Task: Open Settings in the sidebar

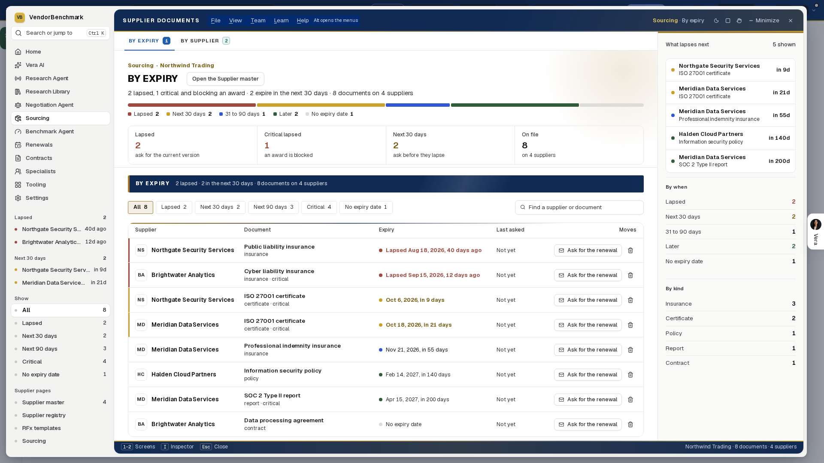Action: pyautogui.click(x=61, y=198)
